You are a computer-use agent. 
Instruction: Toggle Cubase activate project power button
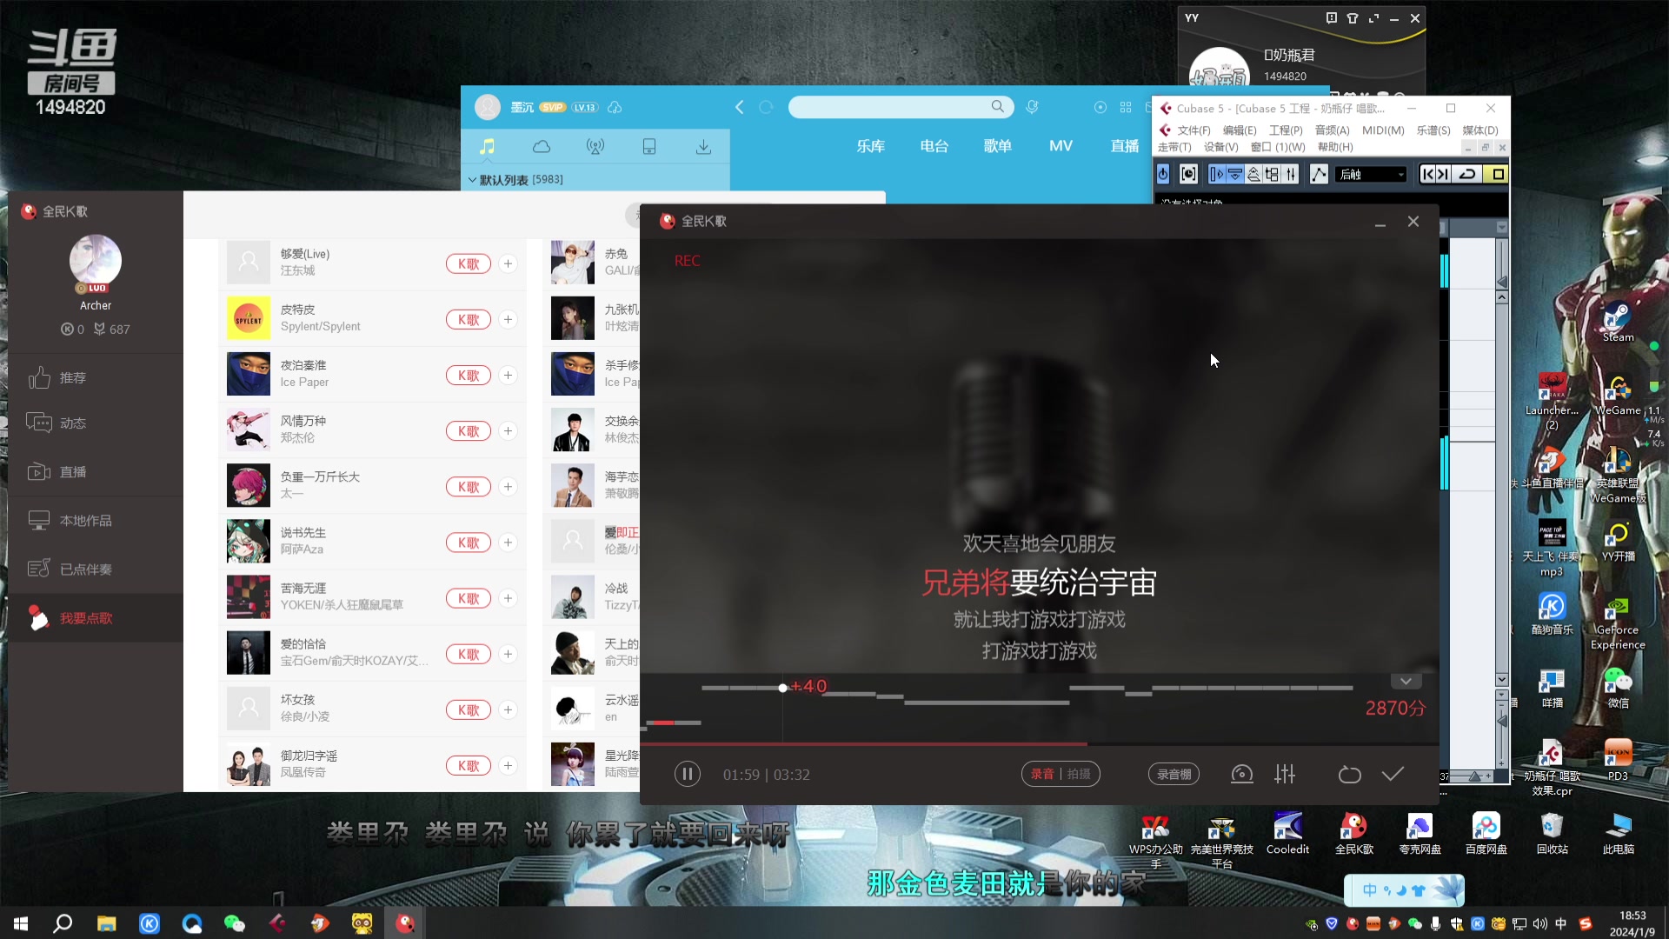(1163, 174)
